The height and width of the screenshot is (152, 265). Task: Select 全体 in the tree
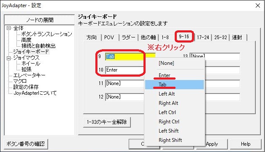[18, 28]
